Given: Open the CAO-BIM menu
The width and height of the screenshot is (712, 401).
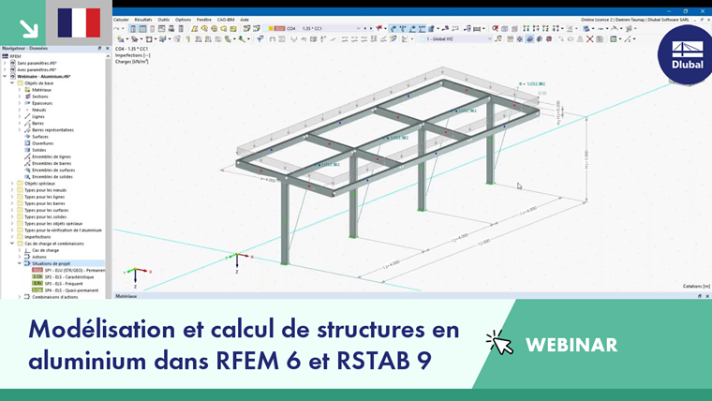Looking at the screenshot, I should coord(226,20).
